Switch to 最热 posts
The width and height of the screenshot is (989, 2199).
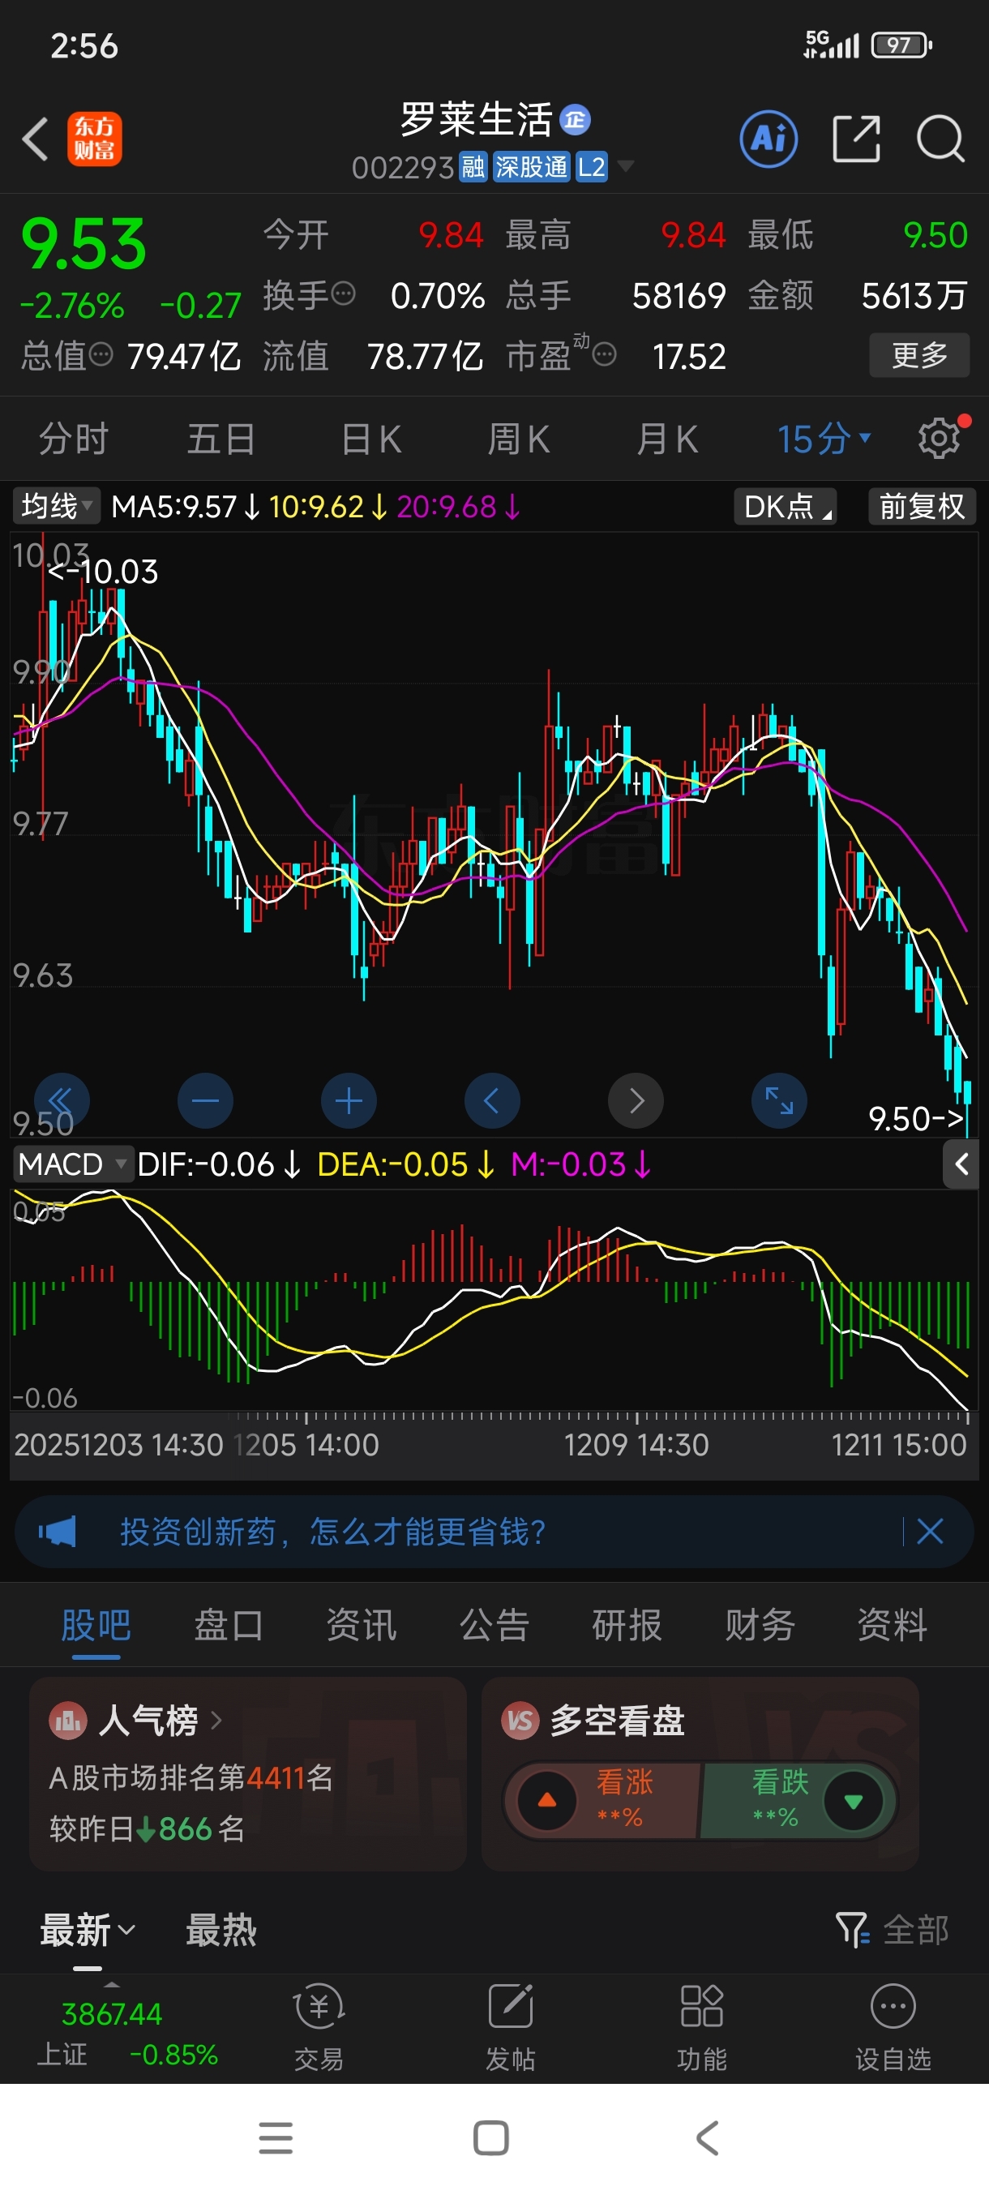click(x=221, y=1929)
